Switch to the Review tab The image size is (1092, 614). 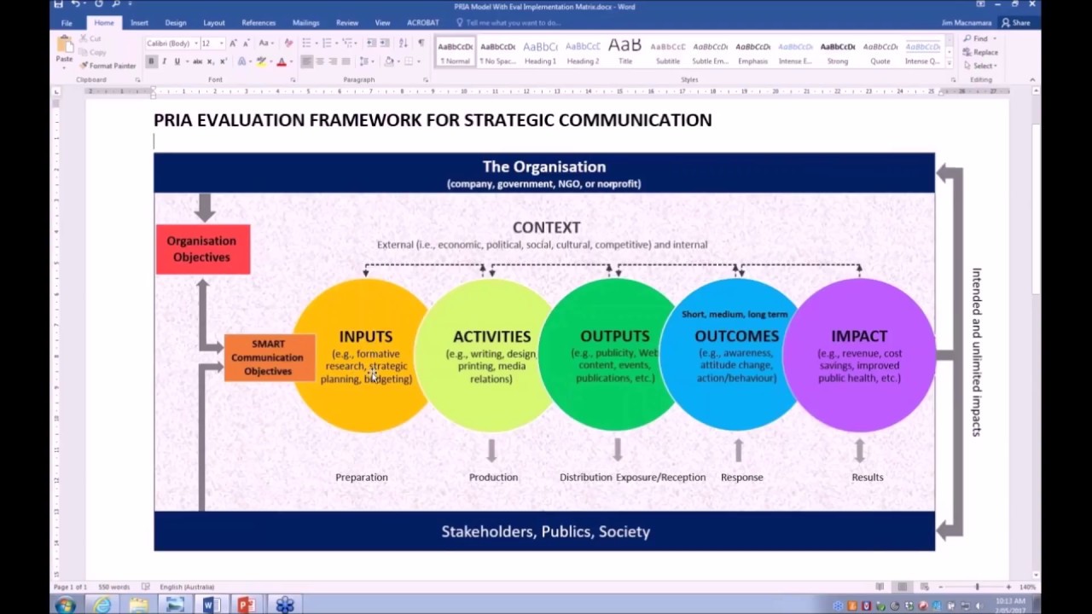pos(347,23)
